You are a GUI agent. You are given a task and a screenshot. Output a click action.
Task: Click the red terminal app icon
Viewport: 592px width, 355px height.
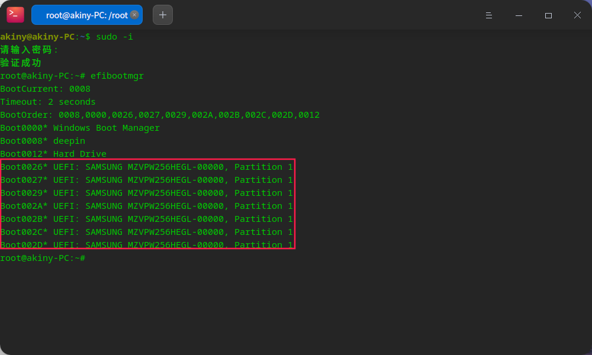15,15
